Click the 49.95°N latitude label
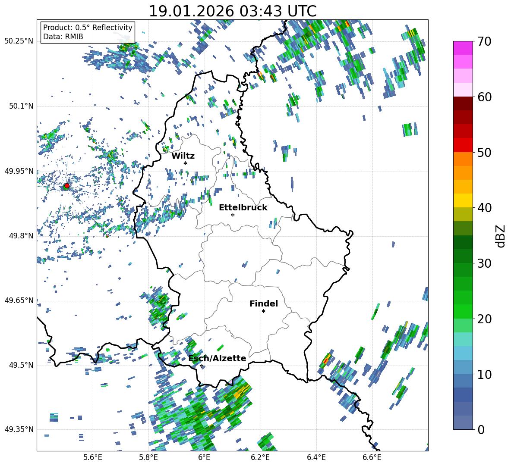Screen dimensions: 511x466 pos(19,171)
